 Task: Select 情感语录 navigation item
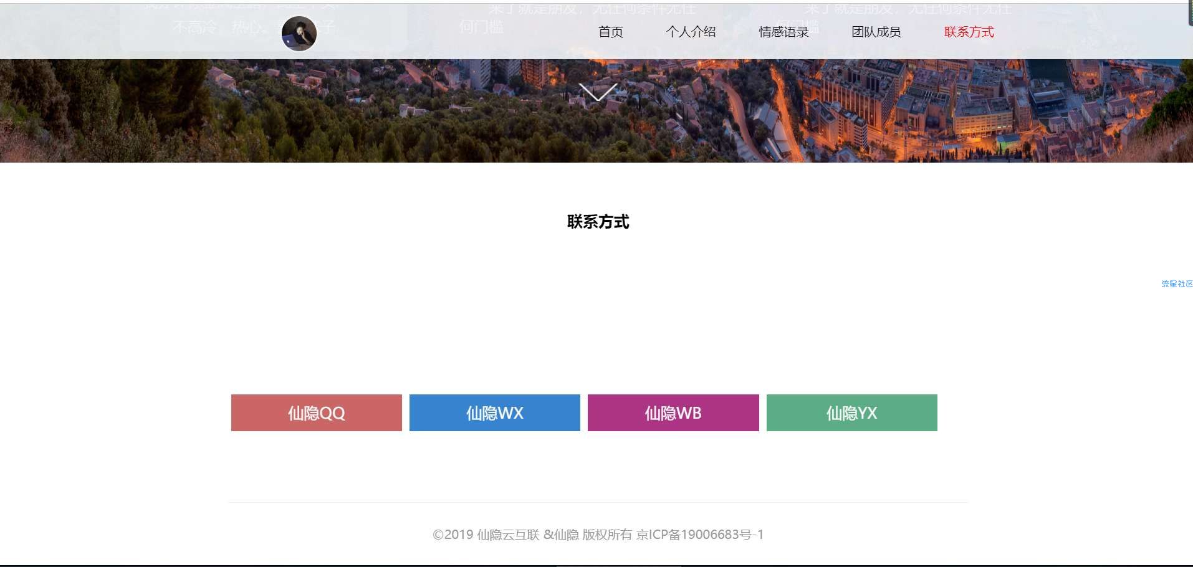click(783, 32)
